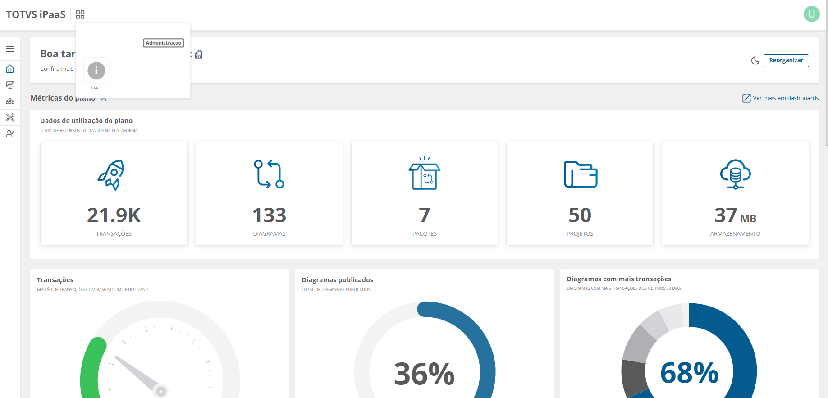
Task: Click the ARMAZENAMENTO card label
Action: (736, 234)
